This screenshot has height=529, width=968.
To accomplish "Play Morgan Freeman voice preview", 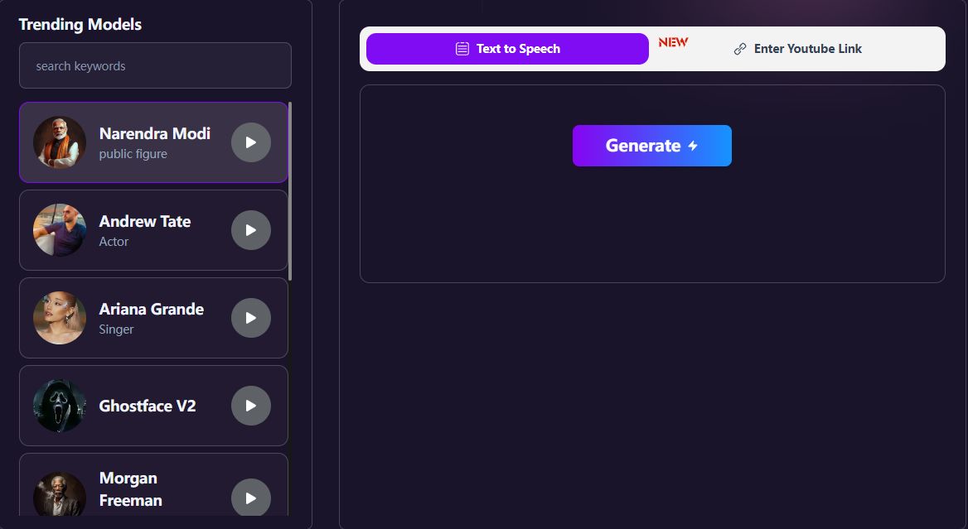I will click(x=250, y=498).
